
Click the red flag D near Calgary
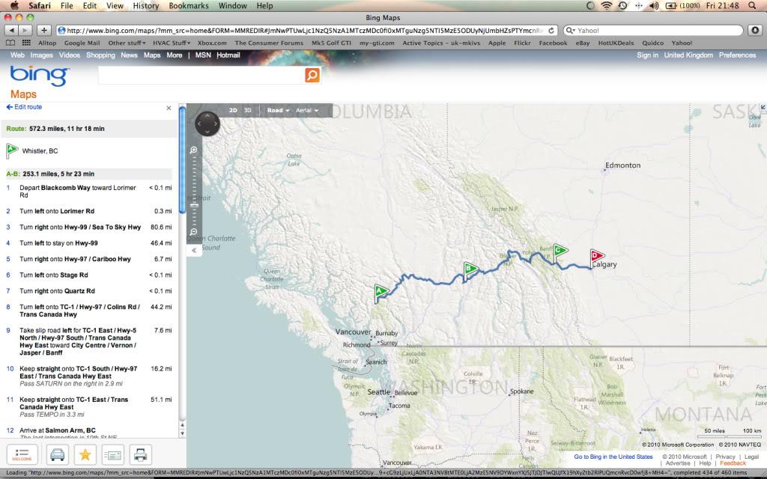[x=597, y=258]
